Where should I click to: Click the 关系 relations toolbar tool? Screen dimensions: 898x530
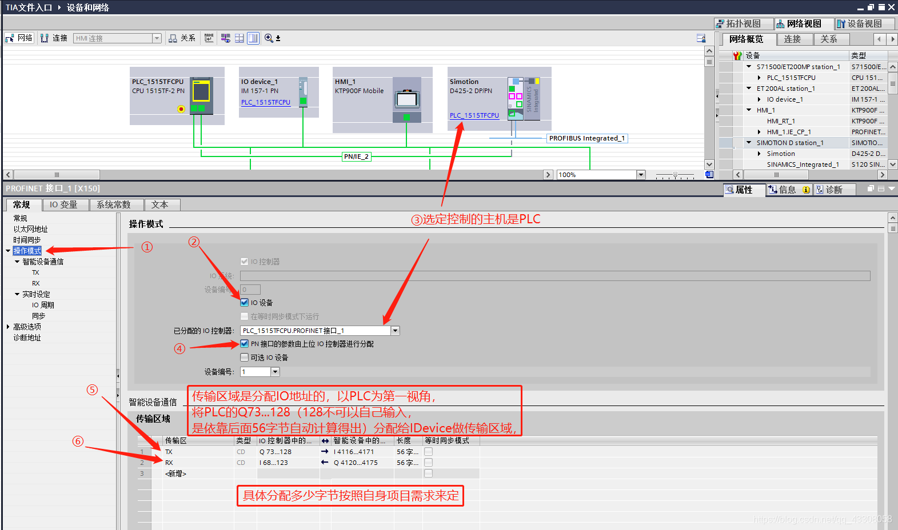pyautogui.click(x=182, y=38)
